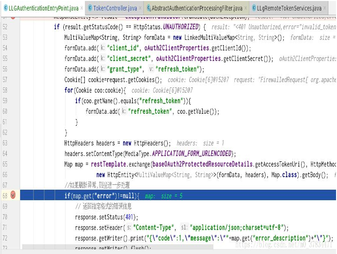Click getAccessTokenUri() on line 65
337x254 pixels.
(x=280, y=165)
